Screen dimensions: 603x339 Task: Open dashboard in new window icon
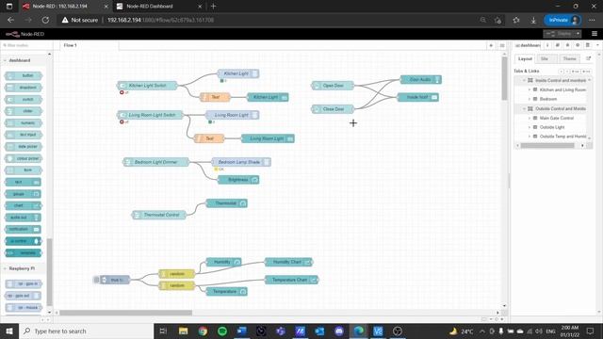point(588,58)
